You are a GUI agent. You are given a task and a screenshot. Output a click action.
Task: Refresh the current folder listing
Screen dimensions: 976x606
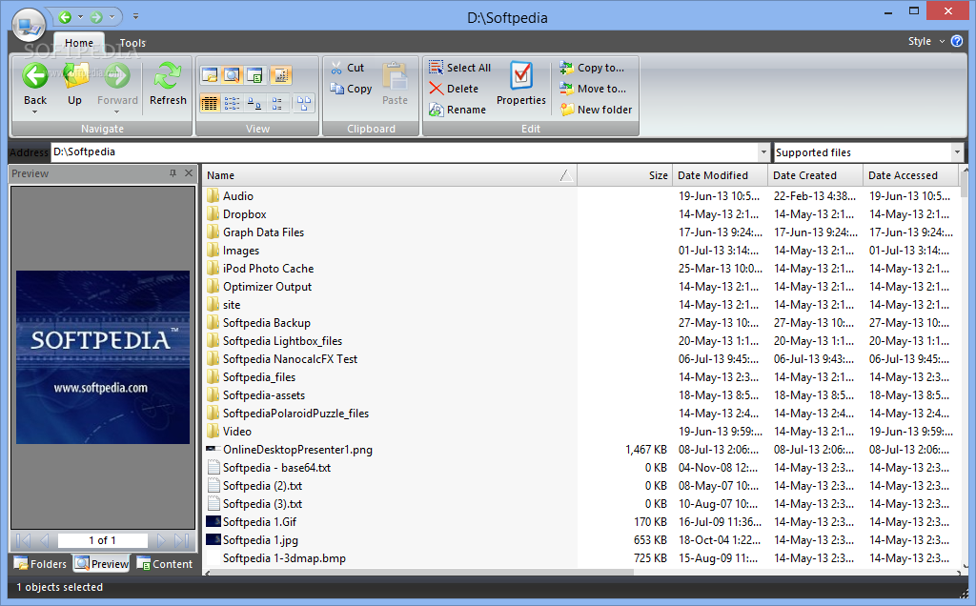point(168,84)
